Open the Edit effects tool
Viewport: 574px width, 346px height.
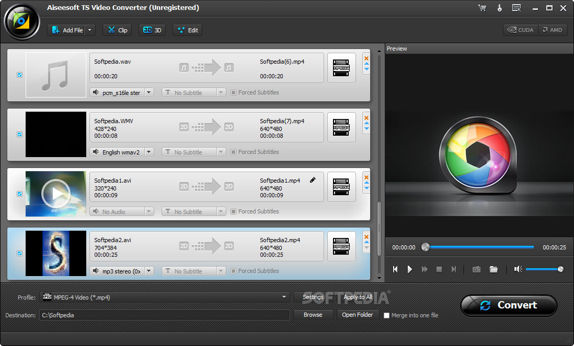[x=188, y=30]
